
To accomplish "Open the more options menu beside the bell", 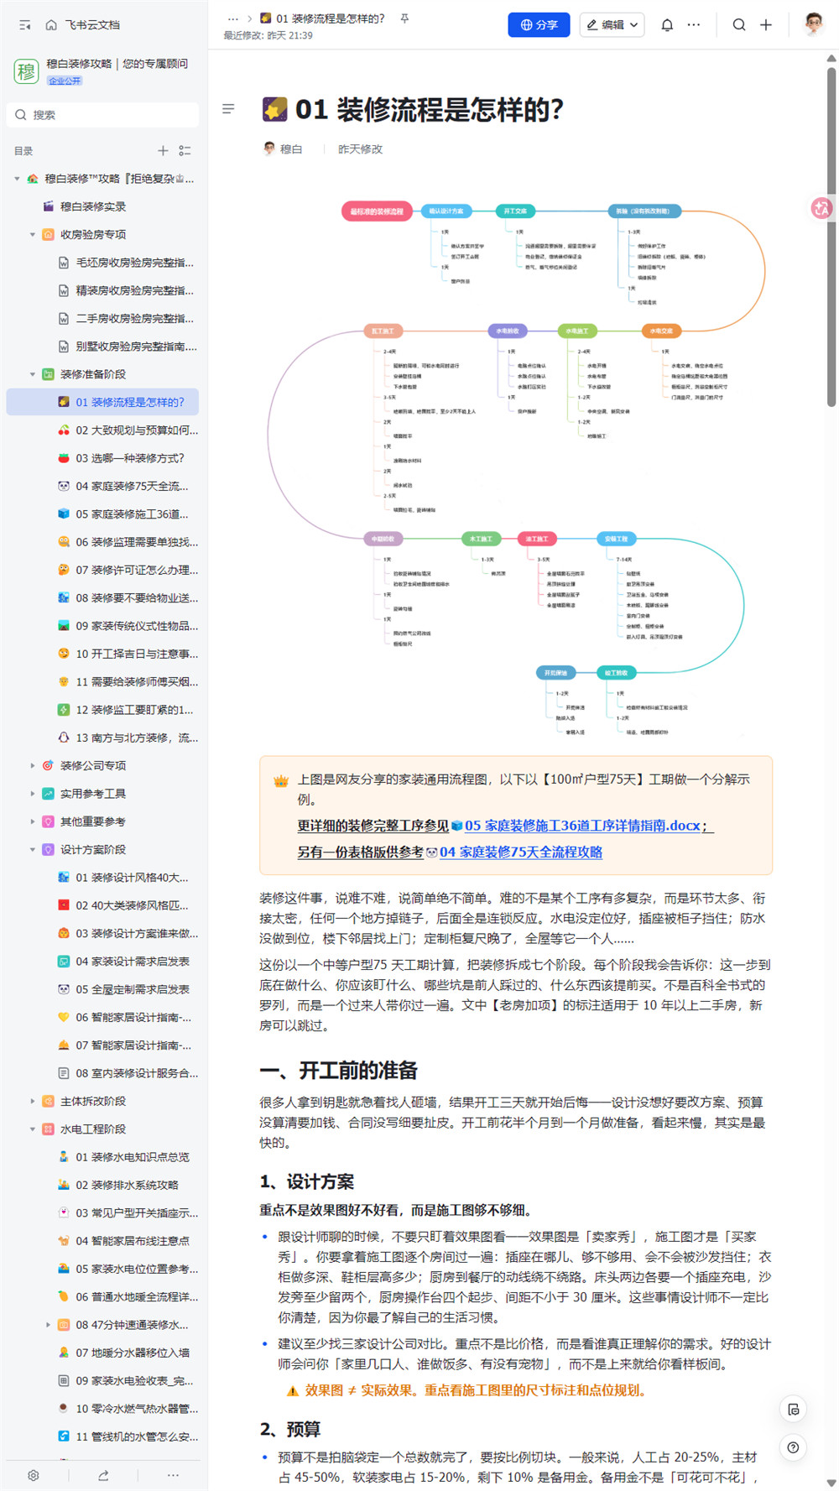I will tap(694, 25).
